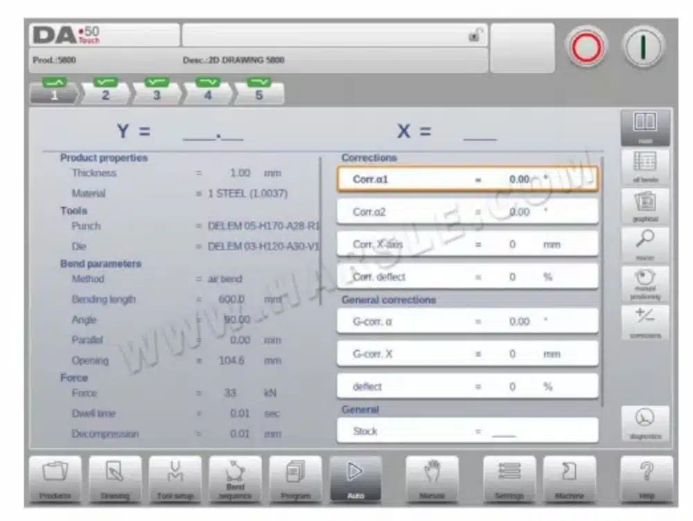
Task: Open manual positioning
Action: click(645, 283)
